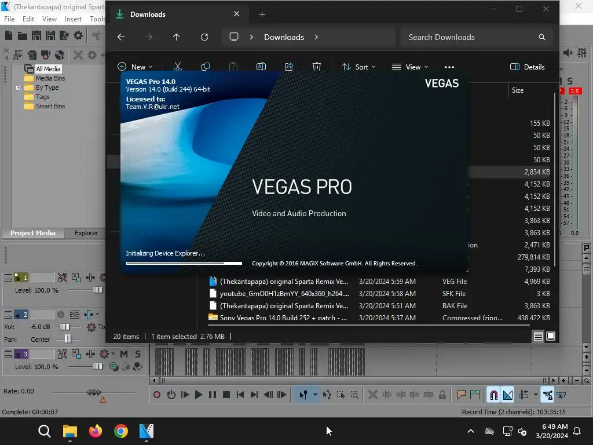
Task: Open Edit menu in Vegas
Action: [x=28, y=19]
